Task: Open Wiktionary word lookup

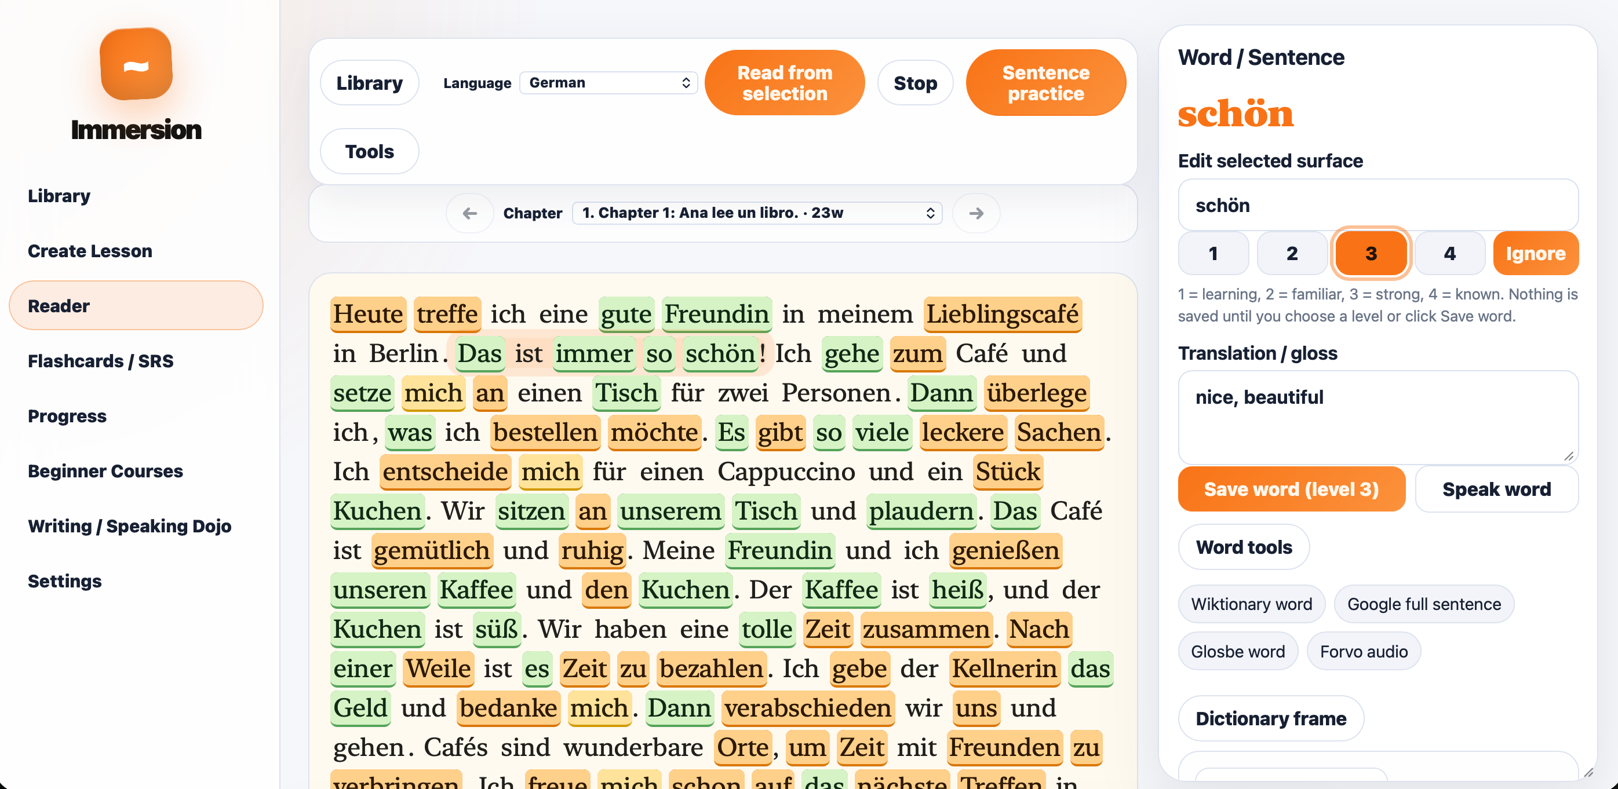Action: pyautogui.click(x=1251, y=604)
